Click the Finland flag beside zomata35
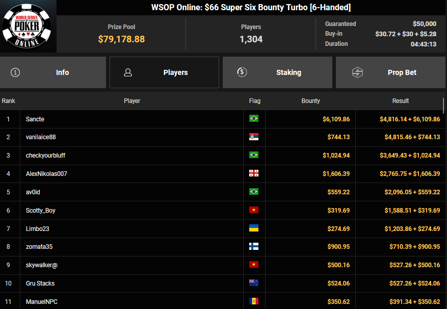Viewport: 447px width, 309px height. [x=254, y=247]
